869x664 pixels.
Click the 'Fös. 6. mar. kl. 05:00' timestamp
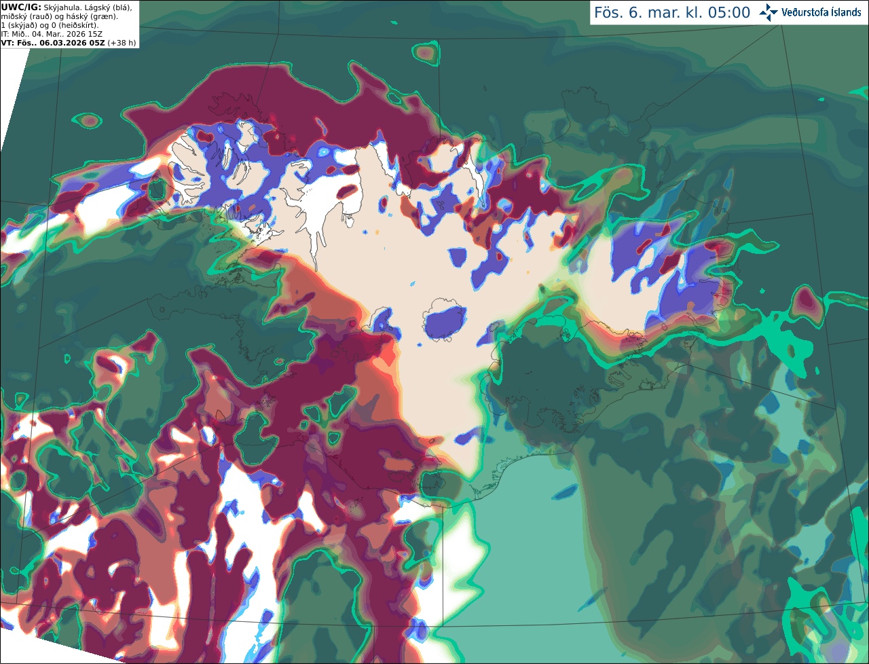coord(672,13)
